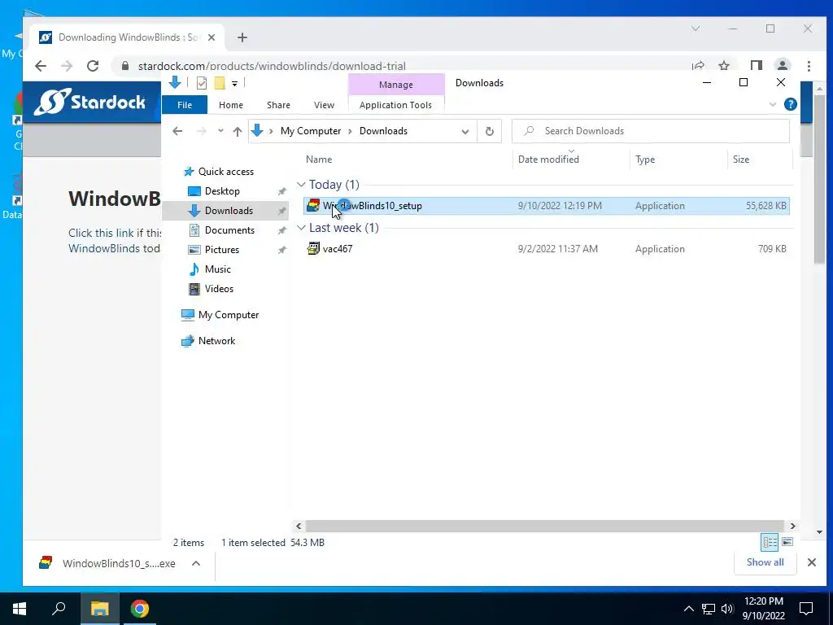Open the Chrome three-dot menu

click(x=809, y=66)
